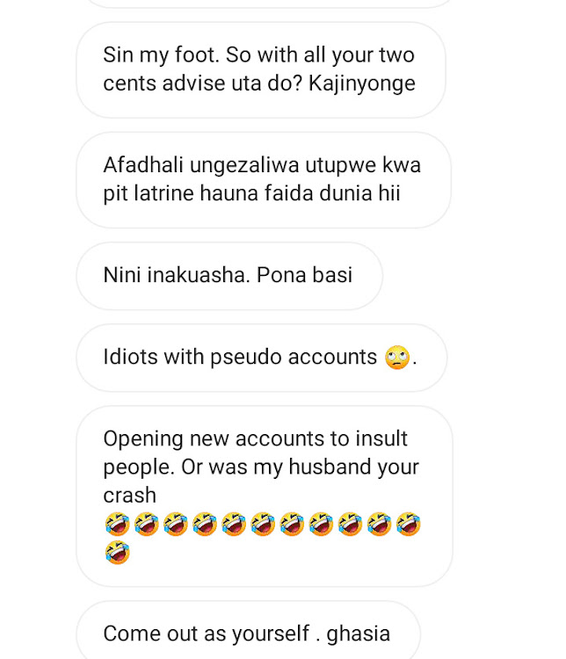
Task: Tap the middle laughing emoji in the row
Action: [x=263, y=524]
